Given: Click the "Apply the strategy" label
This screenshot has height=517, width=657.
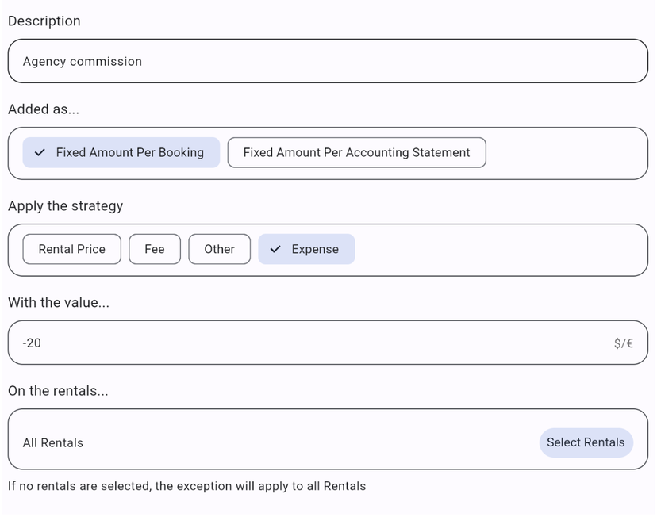Looking at the screenshot, I should [x=65, y=206].
